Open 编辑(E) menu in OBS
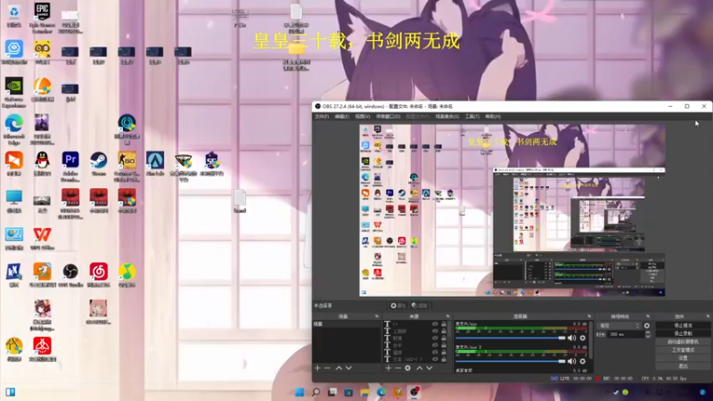The height and width of the screenshot is (401, 713). pos(342,117)
